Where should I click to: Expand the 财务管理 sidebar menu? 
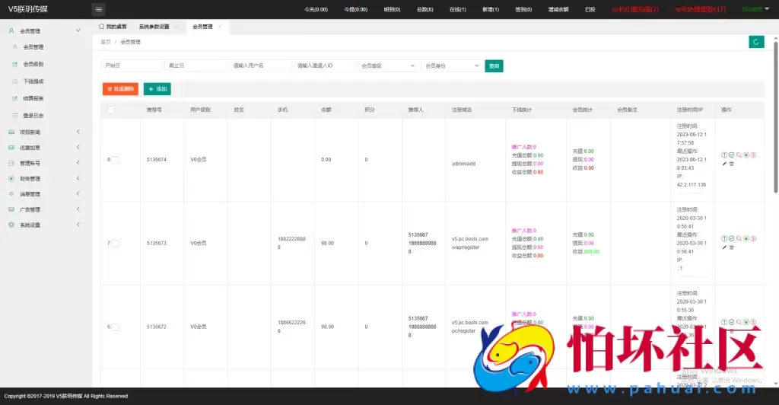(44, 179)
